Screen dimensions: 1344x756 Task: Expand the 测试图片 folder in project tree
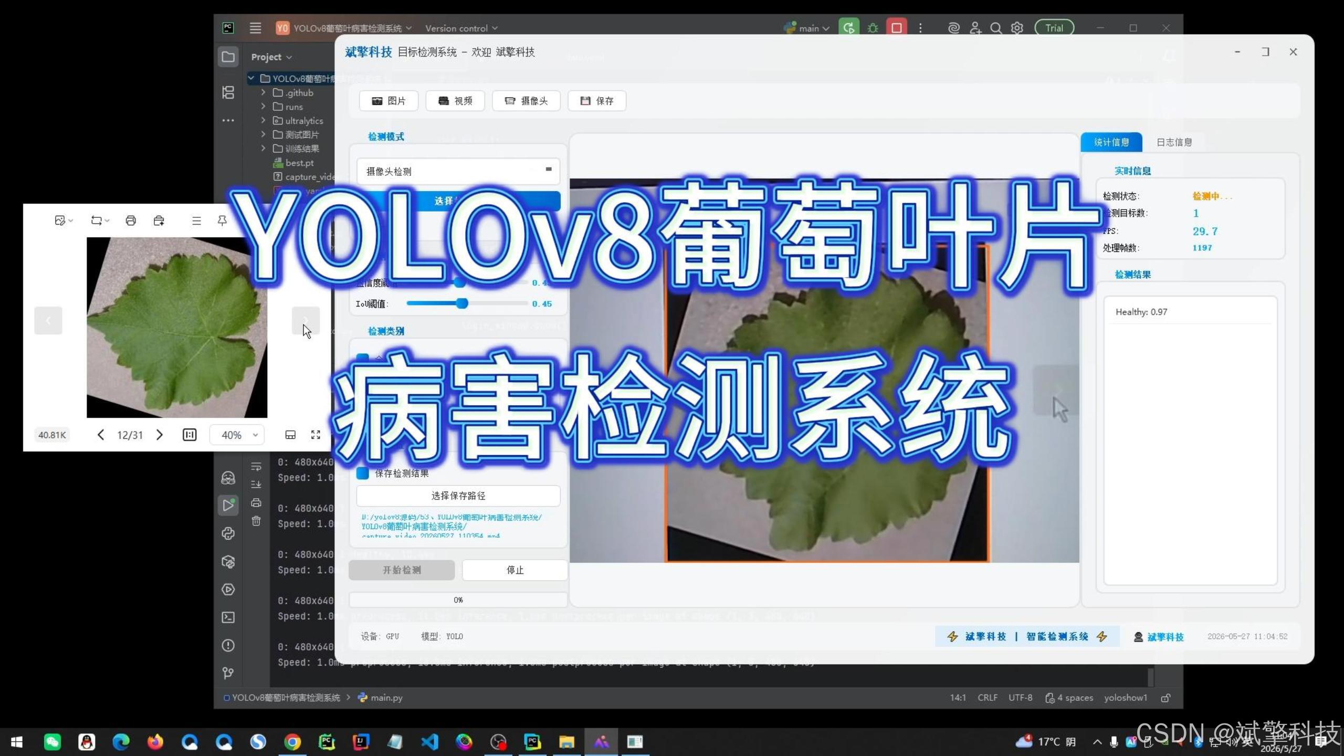point(263,134)
